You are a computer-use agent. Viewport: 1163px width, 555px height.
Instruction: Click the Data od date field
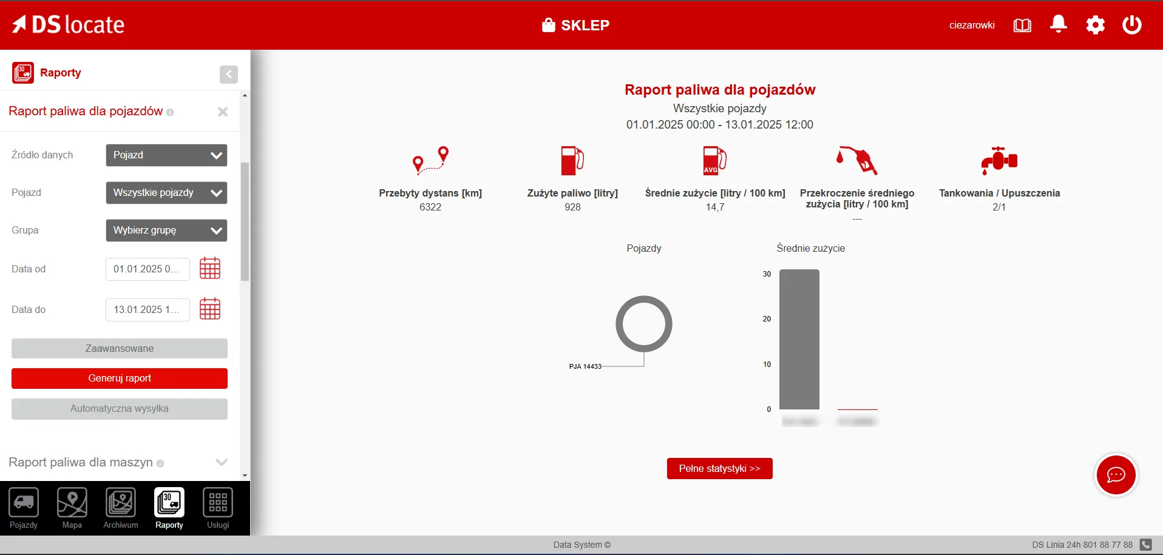tap(147, 269)
